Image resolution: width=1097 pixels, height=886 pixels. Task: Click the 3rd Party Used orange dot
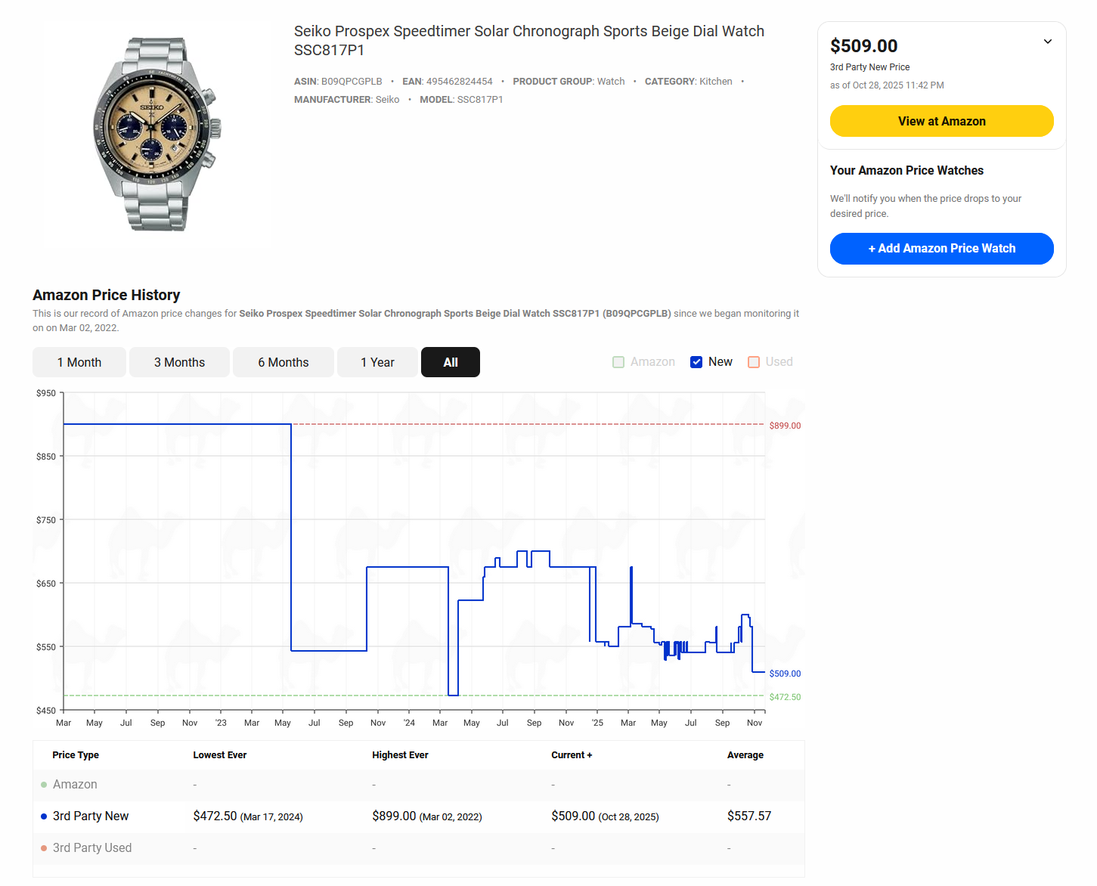(x=44, y=848)
